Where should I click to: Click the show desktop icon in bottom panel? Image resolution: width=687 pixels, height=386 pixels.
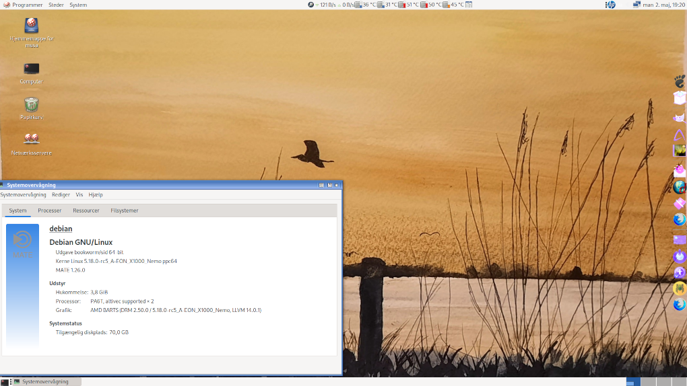[x=5, y=381]
